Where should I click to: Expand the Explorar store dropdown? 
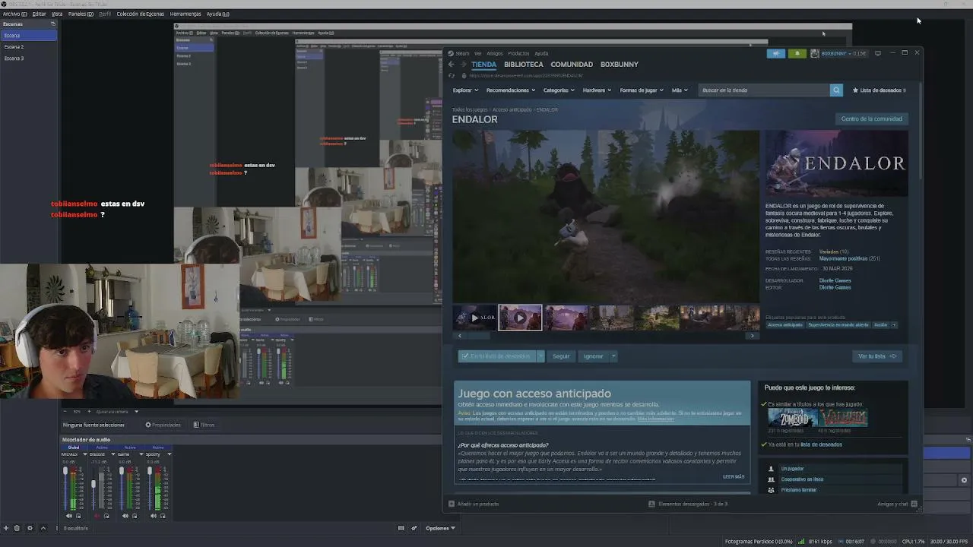click(x=465, y=90)
